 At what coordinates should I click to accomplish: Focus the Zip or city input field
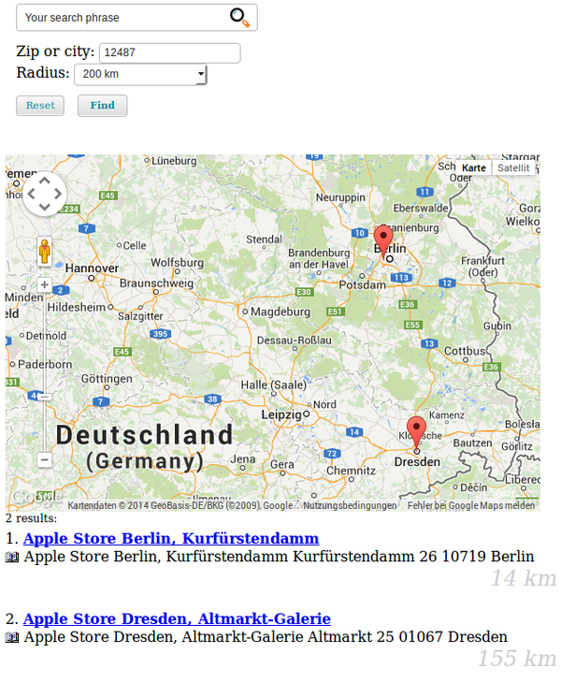169,52
